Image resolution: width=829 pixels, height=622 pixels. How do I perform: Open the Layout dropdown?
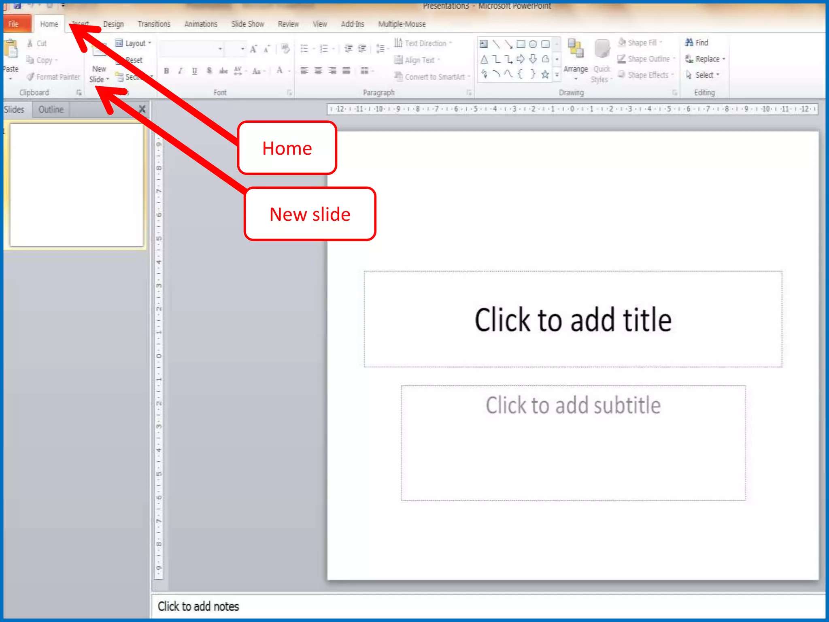134,43
